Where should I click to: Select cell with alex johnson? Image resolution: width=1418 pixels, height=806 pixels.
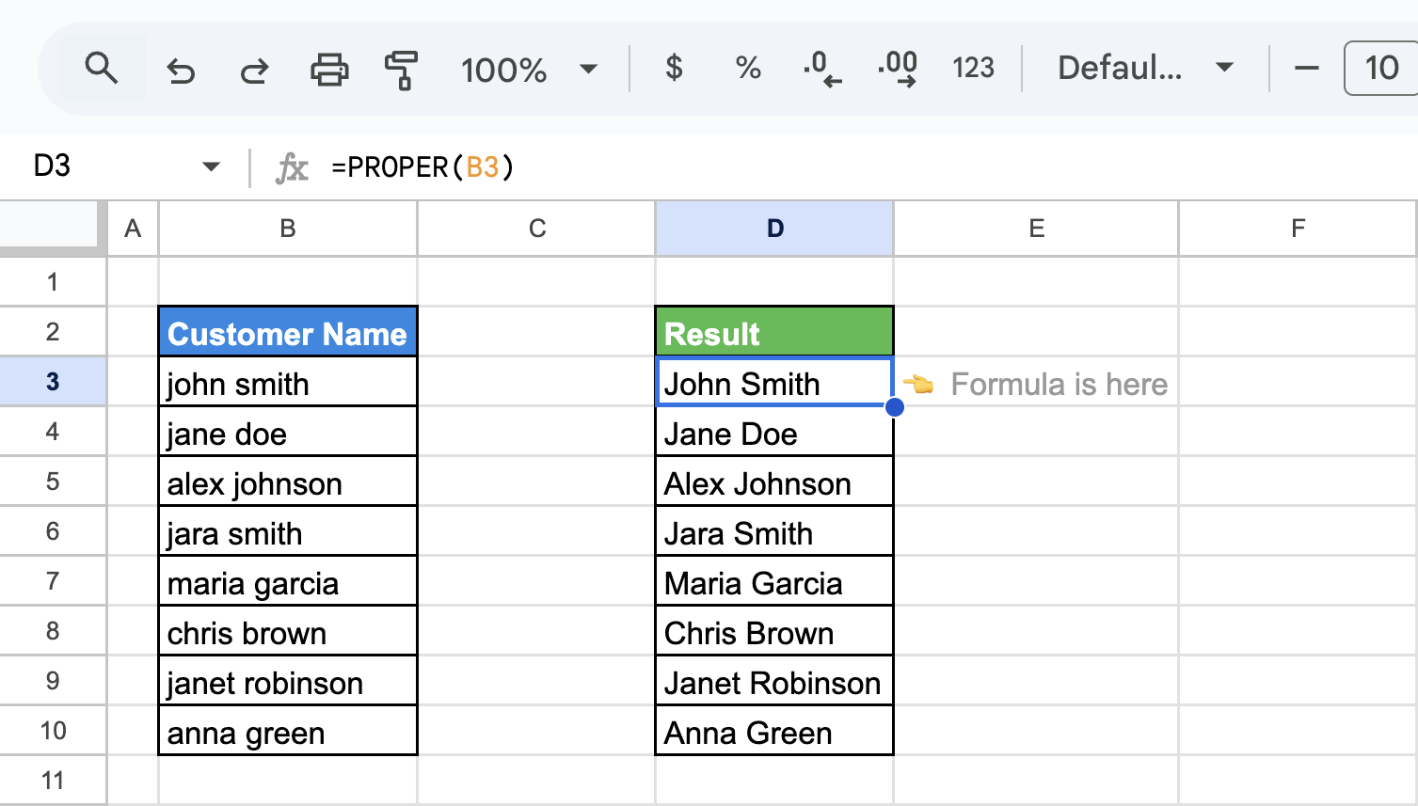[x=288, y=481]
